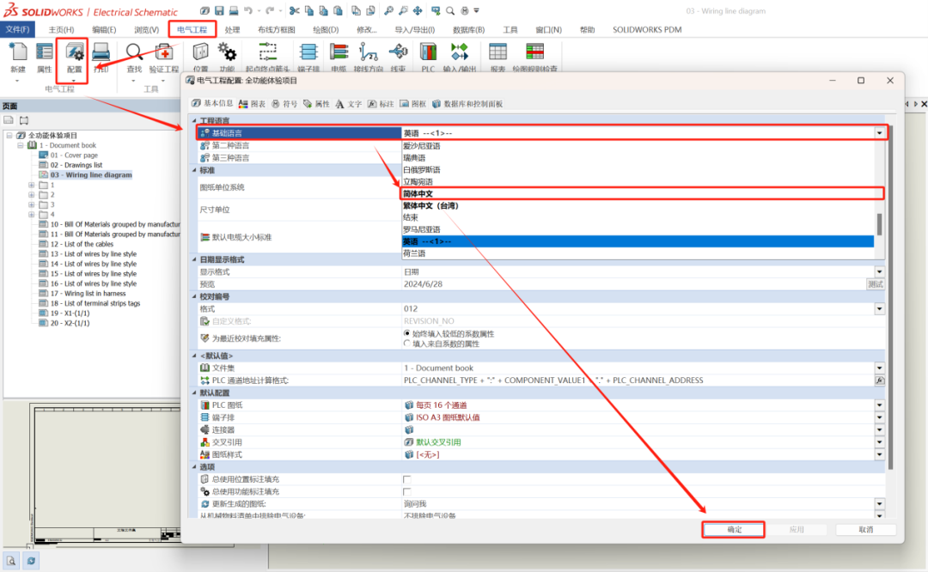This screenshot has height=572, width=928.
Task: Click the 确定 confirm button
Action: click(733, 529)
